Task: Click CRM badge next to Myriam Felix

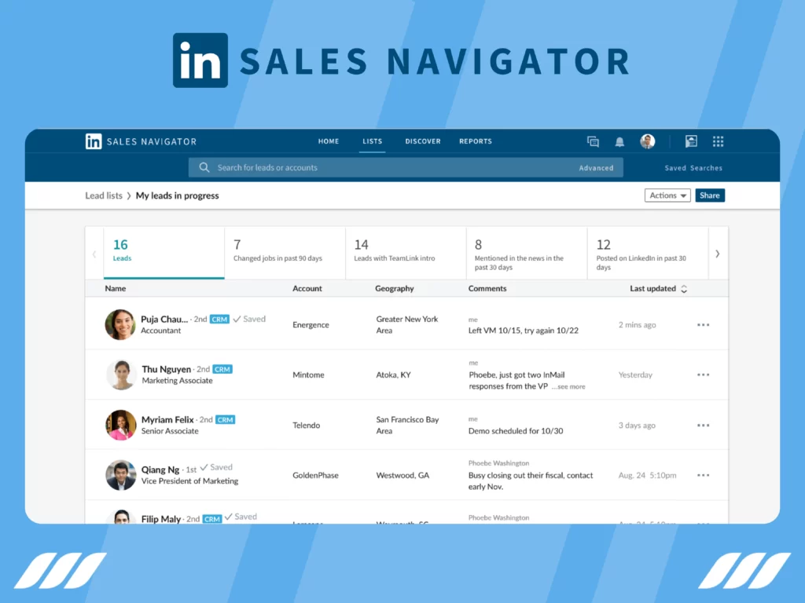Action: coord(225,419)
